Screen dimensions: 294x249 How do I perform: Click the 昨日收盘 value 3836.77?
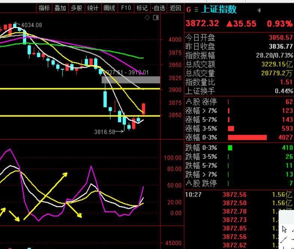click(281, 46)
